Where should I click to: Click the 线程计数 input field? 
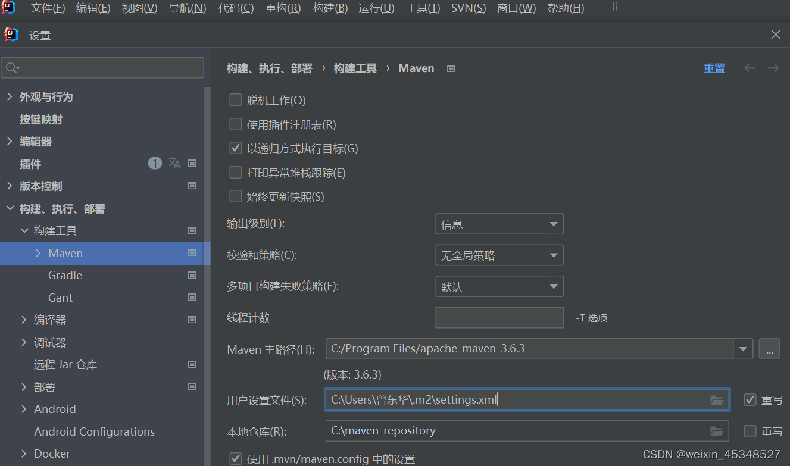tap(499, 318)
